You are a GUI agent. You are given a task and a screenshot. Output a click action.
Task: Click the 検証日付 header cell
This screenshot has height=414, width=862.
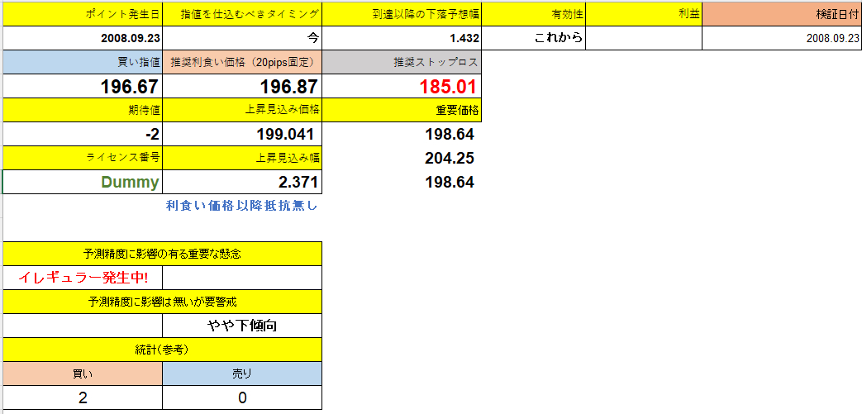[x=782, y=15]
